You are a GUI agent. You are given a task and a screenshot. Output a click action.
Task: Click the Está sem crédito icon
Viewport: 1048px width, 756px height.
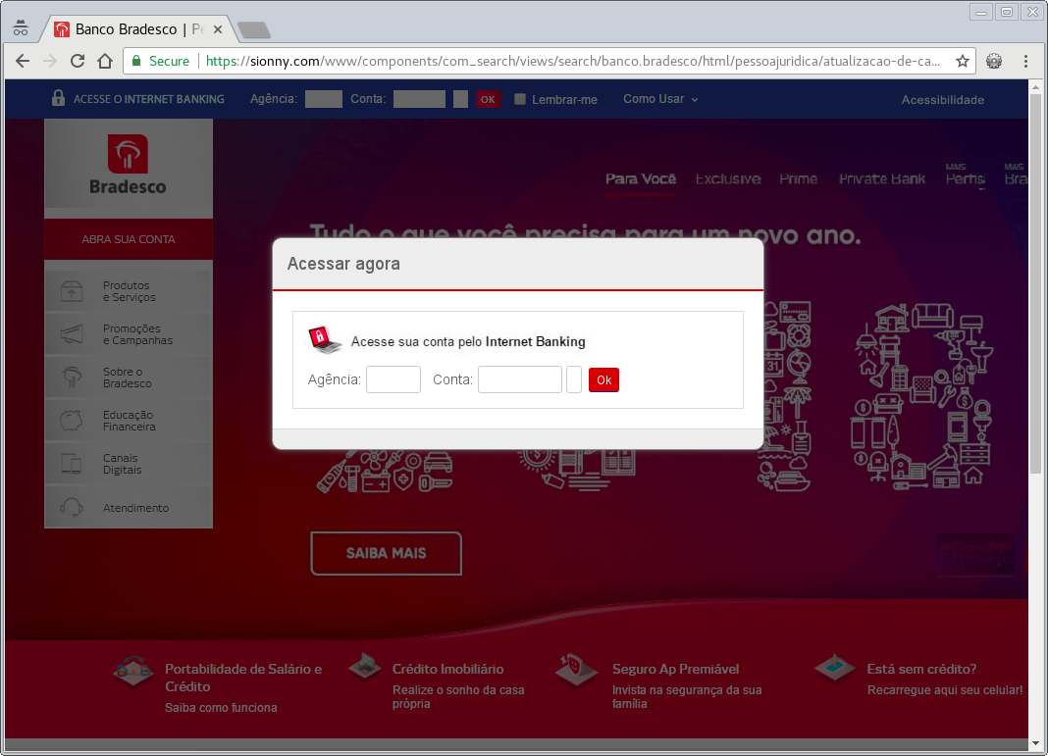point(835,667)
